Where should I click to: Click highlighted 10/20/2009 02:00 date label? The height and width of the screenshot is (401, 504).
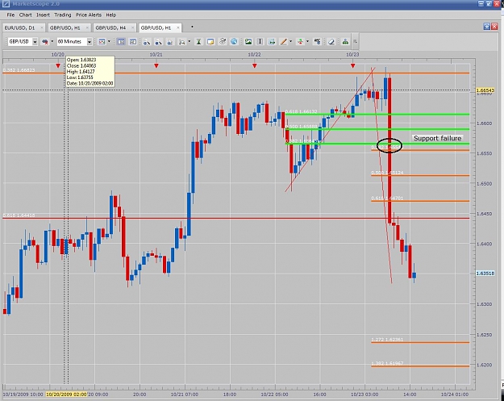click(66, 395)
